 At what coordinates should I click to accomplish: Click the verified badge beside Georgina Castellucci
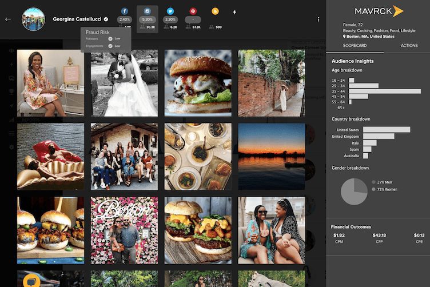point(106,19)
